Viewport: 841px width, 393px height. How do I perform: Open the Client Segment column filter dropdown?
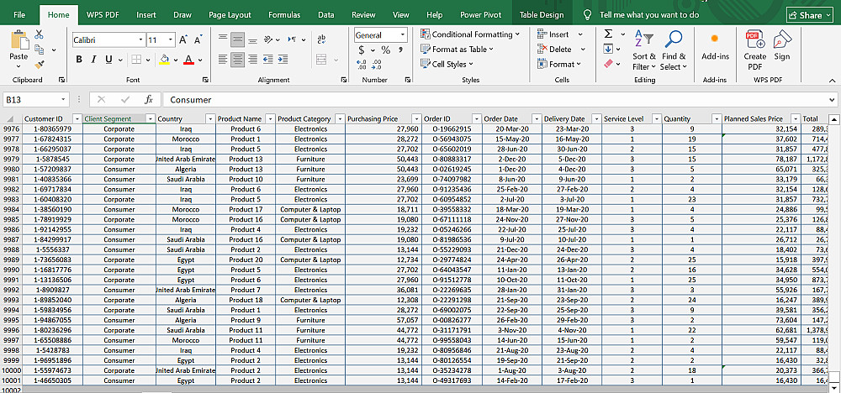tap(151, 119)
